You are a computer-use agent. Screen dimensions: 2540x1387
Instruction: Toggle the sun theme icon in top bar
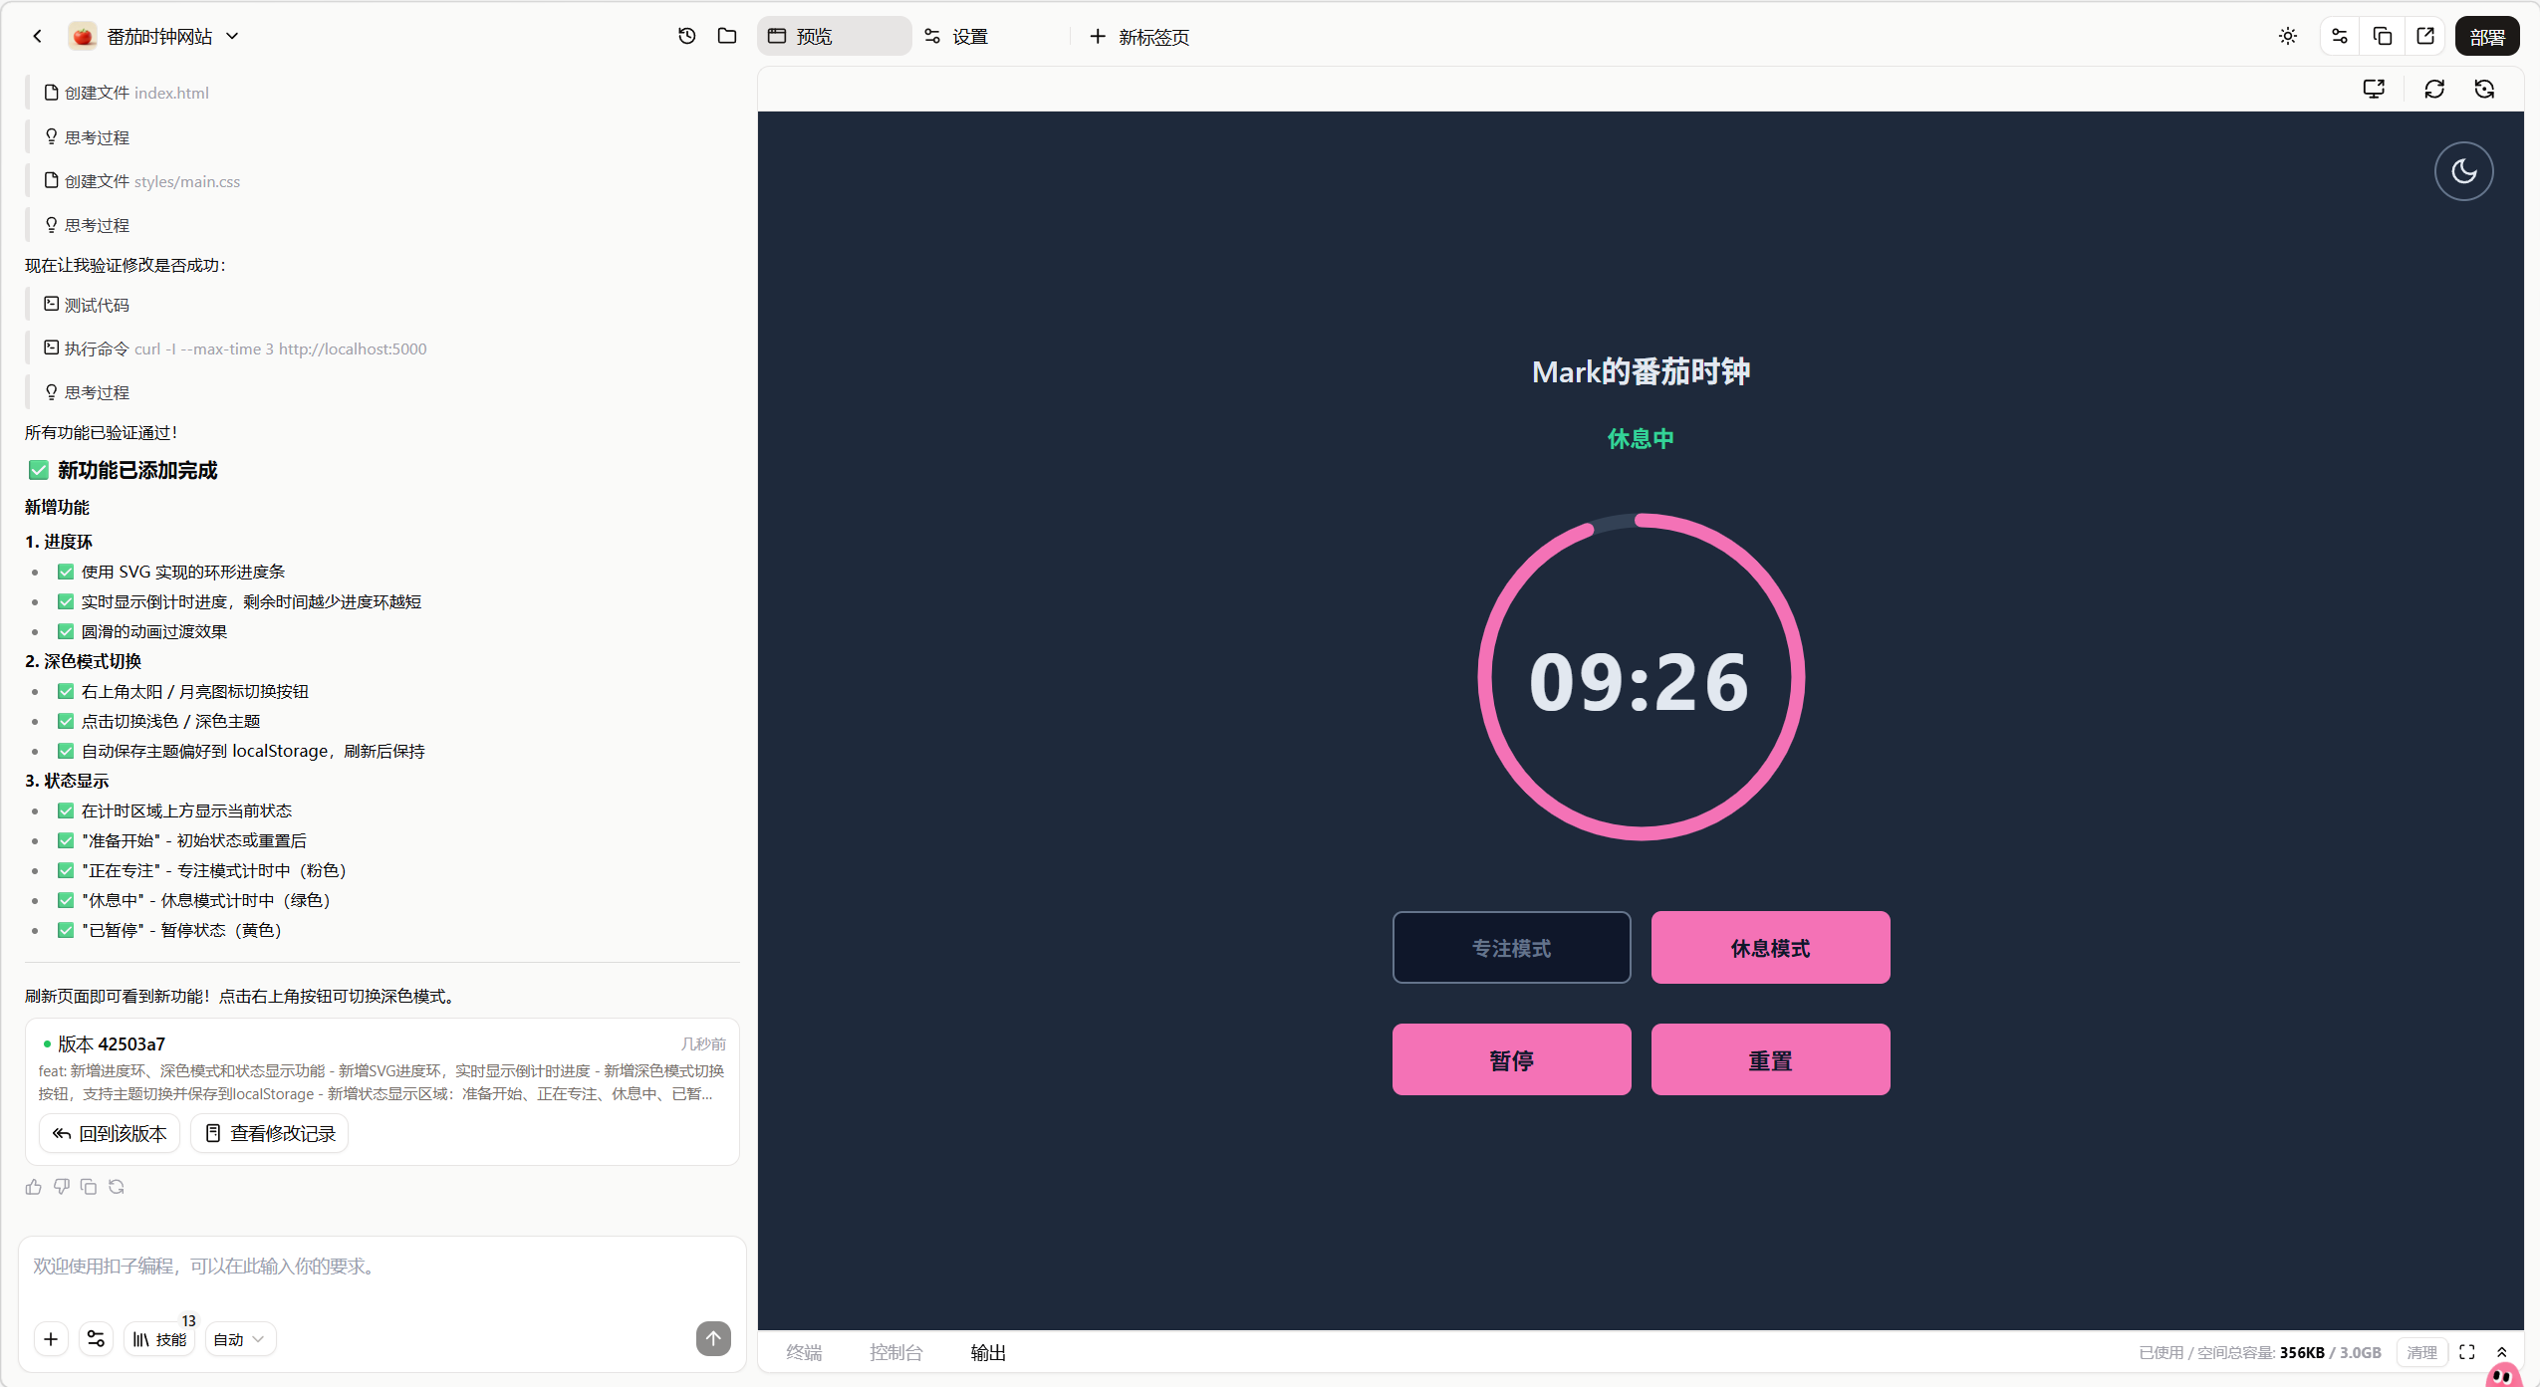pos(2288,36)
